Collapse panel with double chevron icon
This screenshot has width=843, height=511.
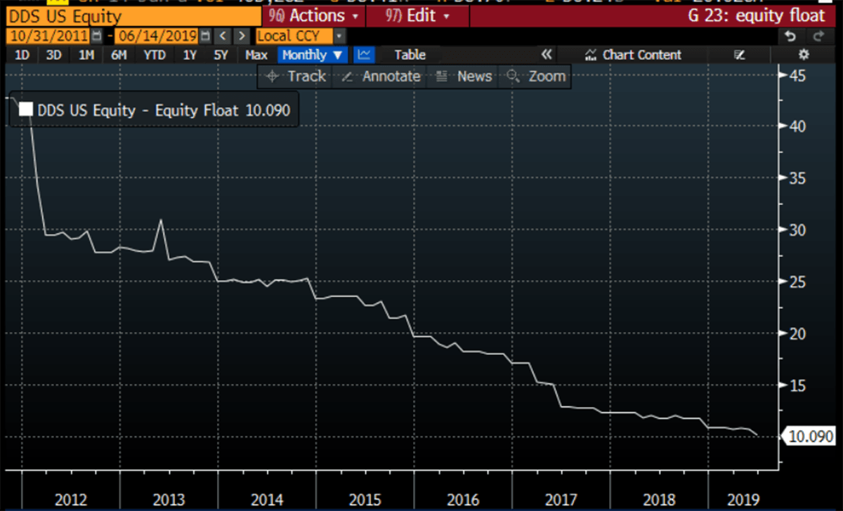tap(547, 55)
